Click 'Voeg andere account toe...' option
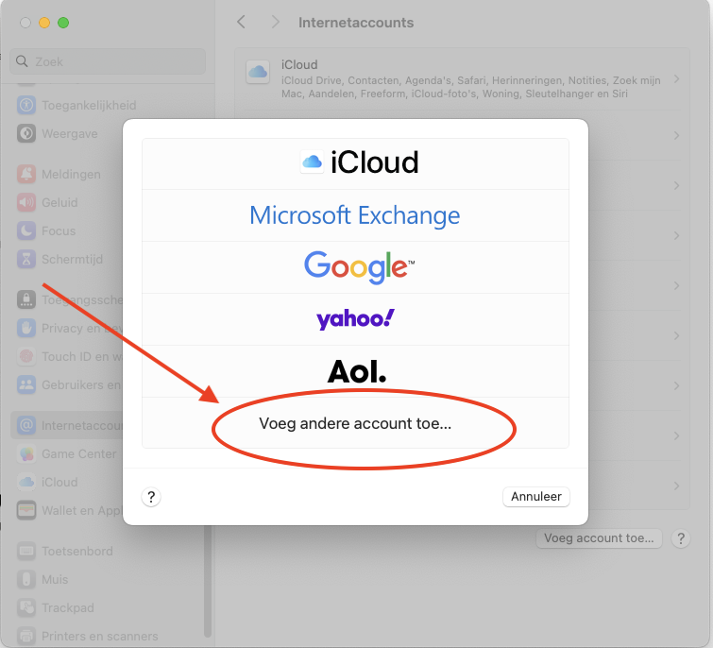 click(355, 424)
